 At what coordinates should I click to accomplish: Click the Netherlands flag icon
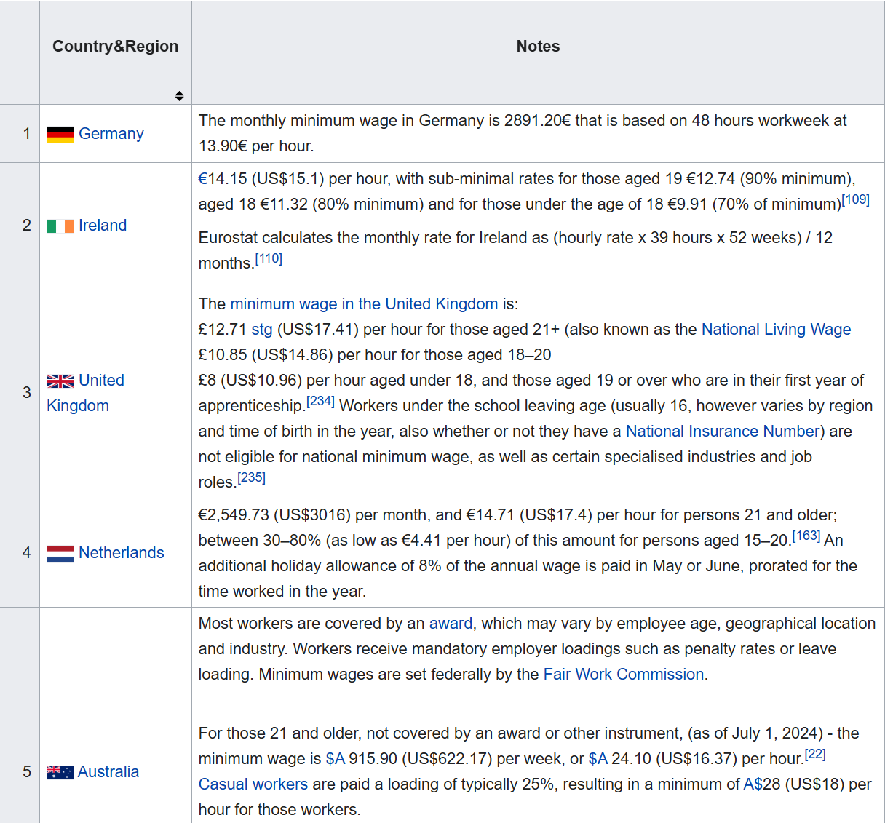(60, 554)
